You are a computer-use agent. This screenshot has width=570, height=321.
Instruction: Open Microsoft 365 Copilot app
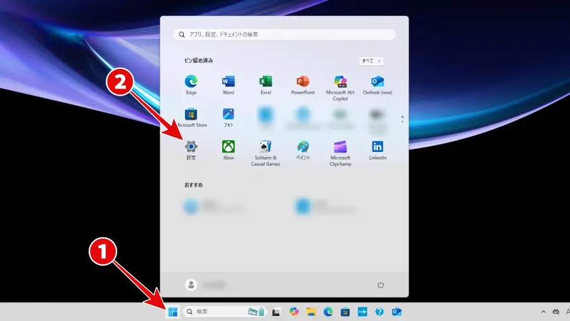(x=340, y=88)
